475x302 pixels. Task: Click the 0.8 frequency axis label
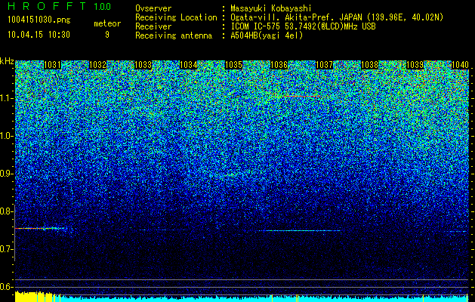(x=7, y=211)
